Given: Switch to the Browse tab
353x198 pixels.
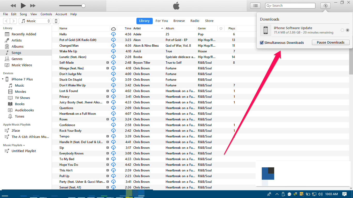Looking at the screenshot, I should pos(179,21).
